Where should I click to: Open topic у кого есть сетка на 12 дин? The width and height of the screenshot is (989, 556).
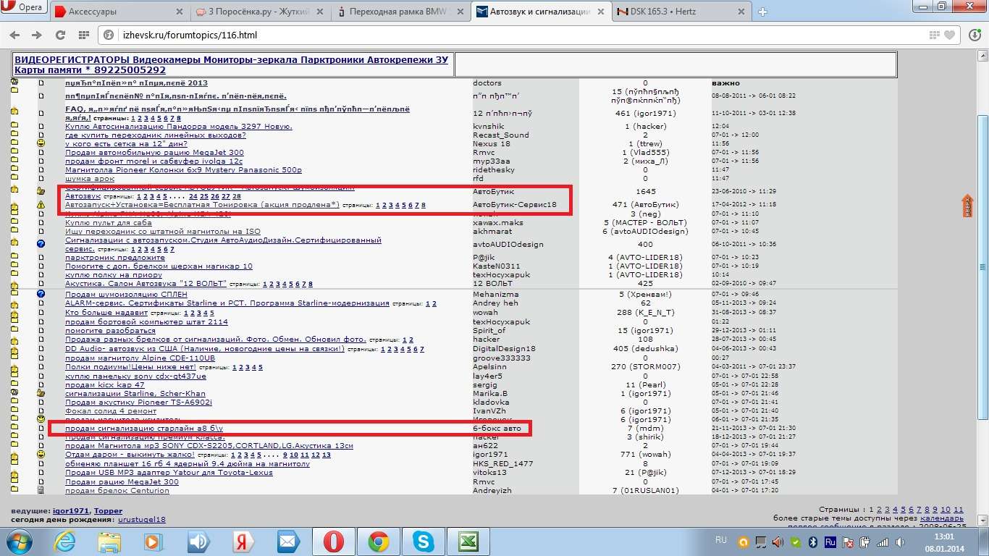click(126, 143)
